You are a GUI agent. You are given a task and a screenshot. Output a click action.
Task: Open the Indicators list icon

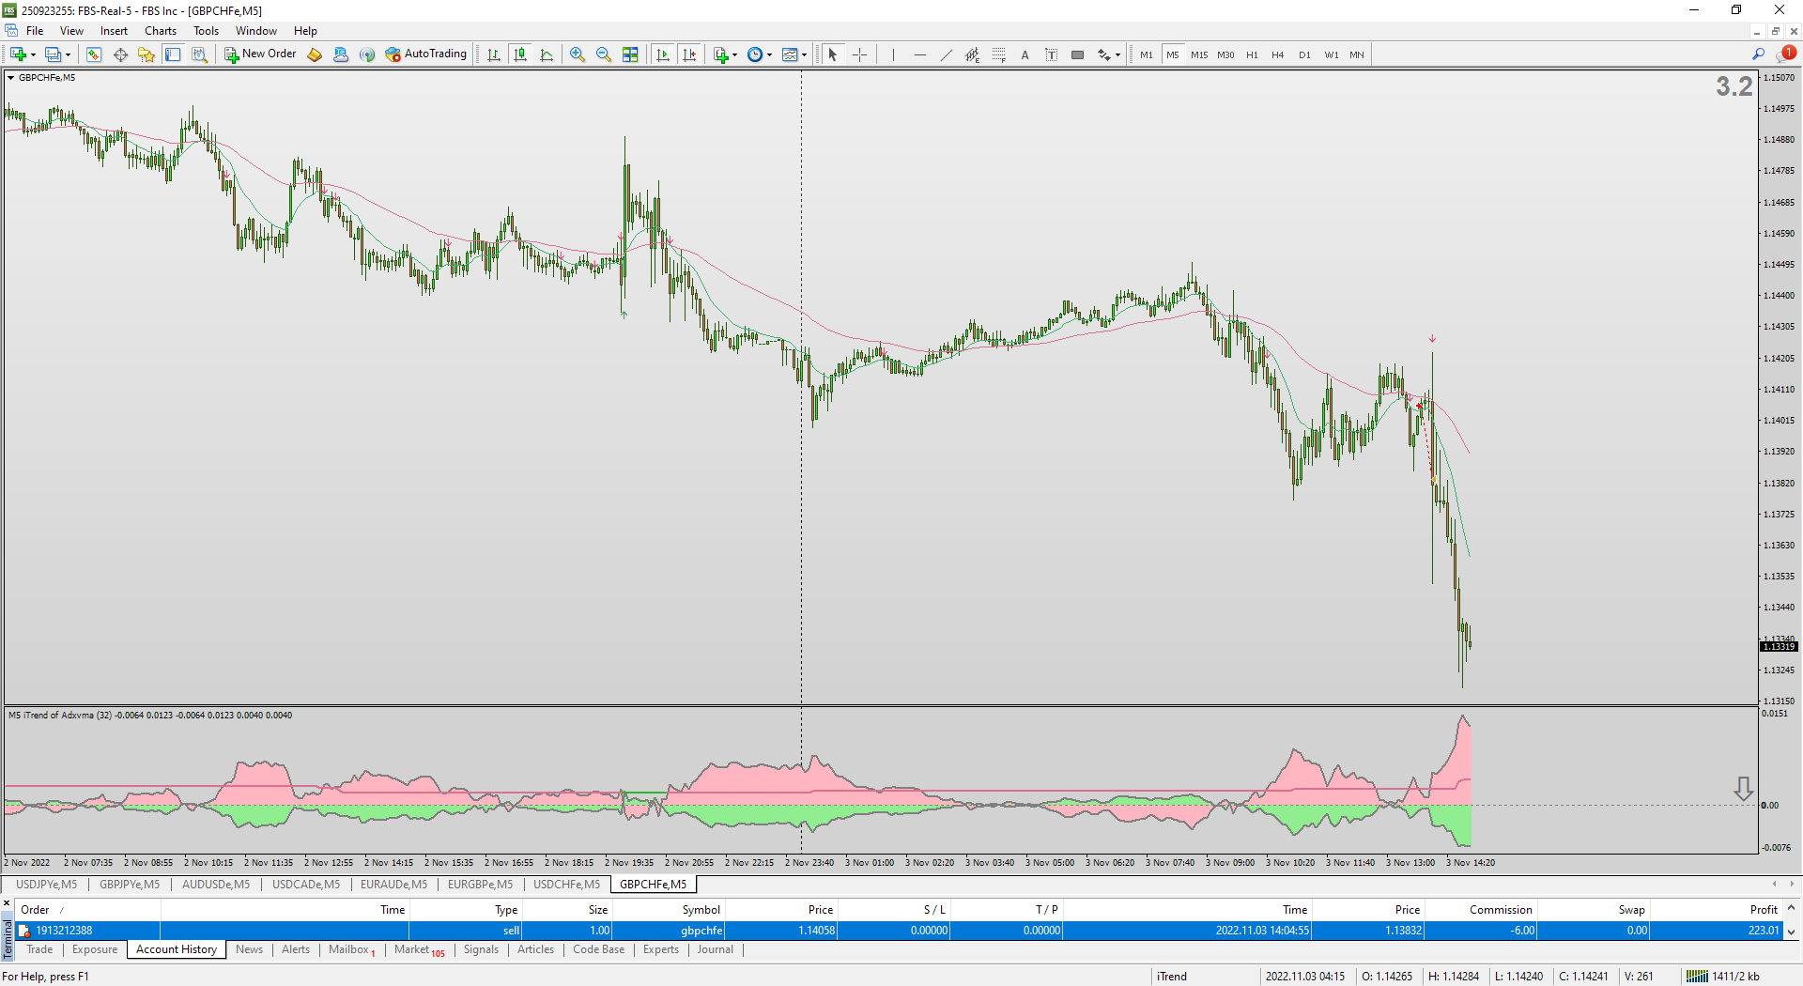coord(720,54)
